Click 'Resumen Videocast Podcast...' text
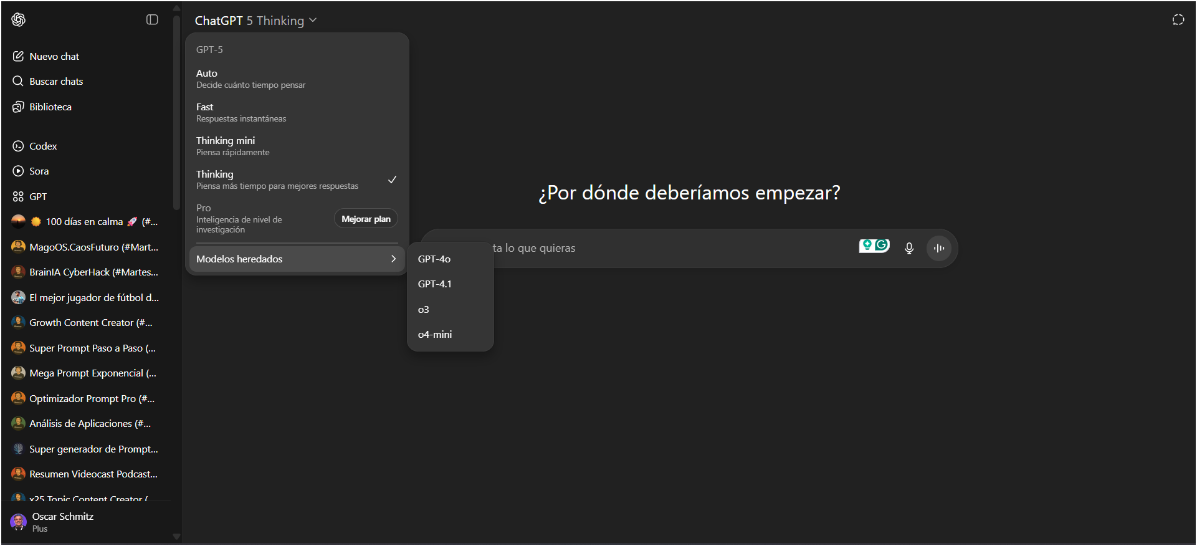The image size is (1197, 546). coord(93,474)
